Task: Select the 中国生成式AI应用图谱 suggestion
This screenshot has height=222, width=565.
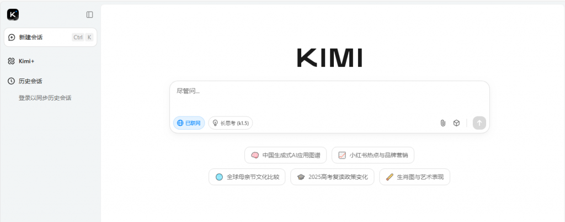Action: [286, 155]
